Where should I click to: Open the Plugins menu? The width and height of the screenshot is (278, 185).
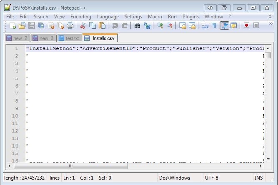point(190,17)
